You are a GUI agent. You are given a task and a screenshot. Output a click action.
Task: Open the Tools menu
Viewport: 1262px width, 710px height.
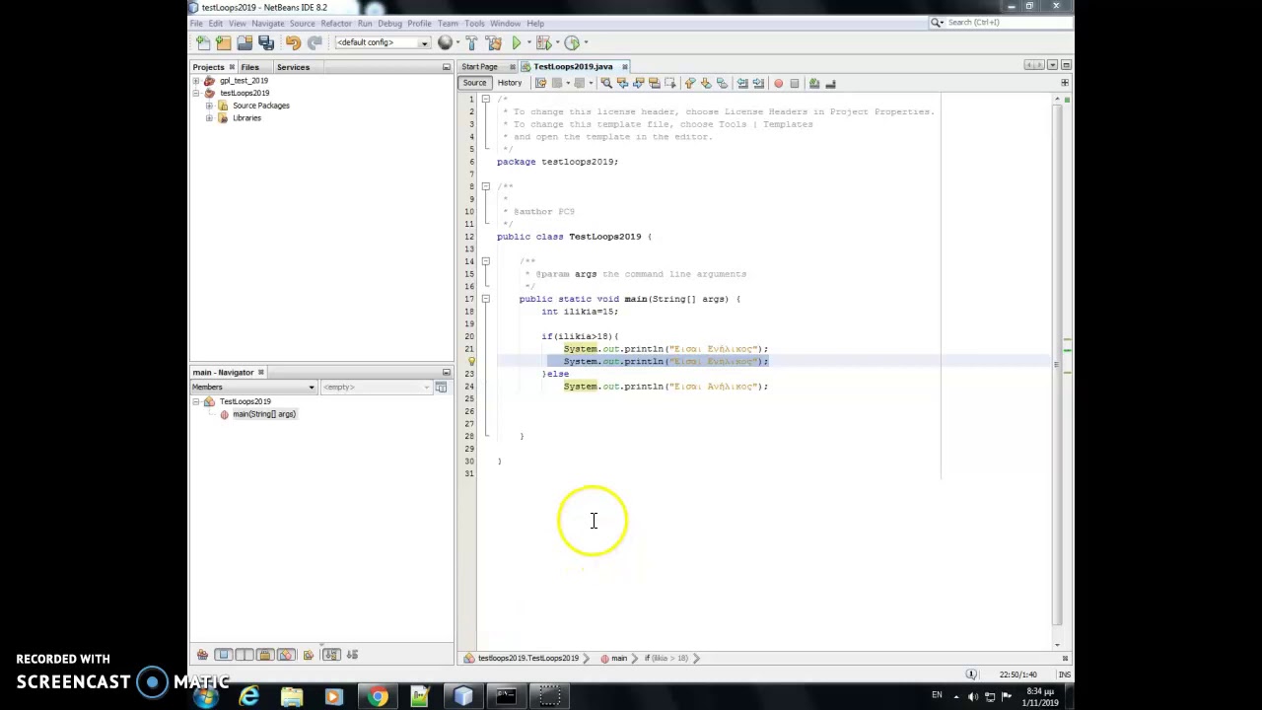coord(474,24)
